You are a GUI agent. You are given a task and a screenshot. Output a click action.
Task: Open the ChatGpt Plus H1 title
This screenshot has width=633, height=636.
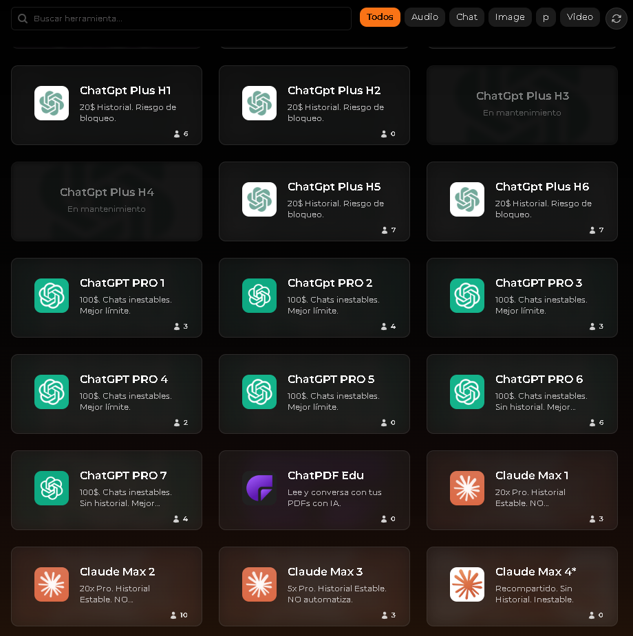click(125, 91)
